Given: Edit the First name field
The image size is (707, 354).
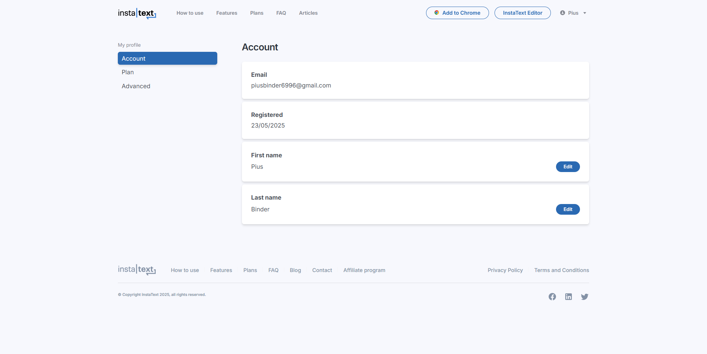Looking at the screenshot, I should coord(567,167).
